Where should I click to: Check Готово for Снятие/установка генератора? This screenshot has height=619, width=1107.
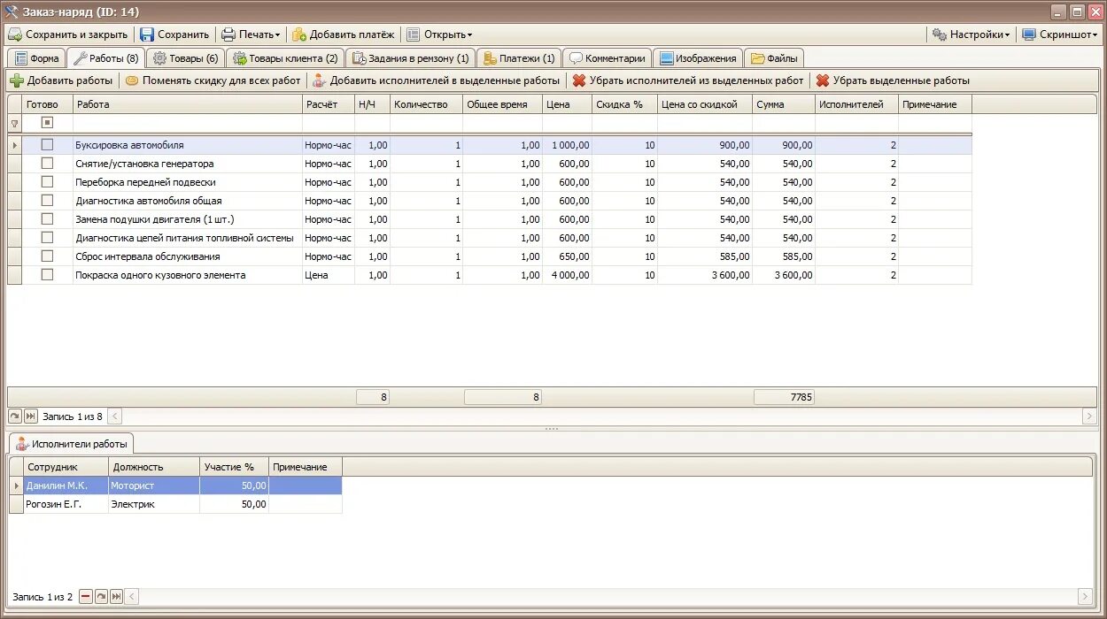48,163
